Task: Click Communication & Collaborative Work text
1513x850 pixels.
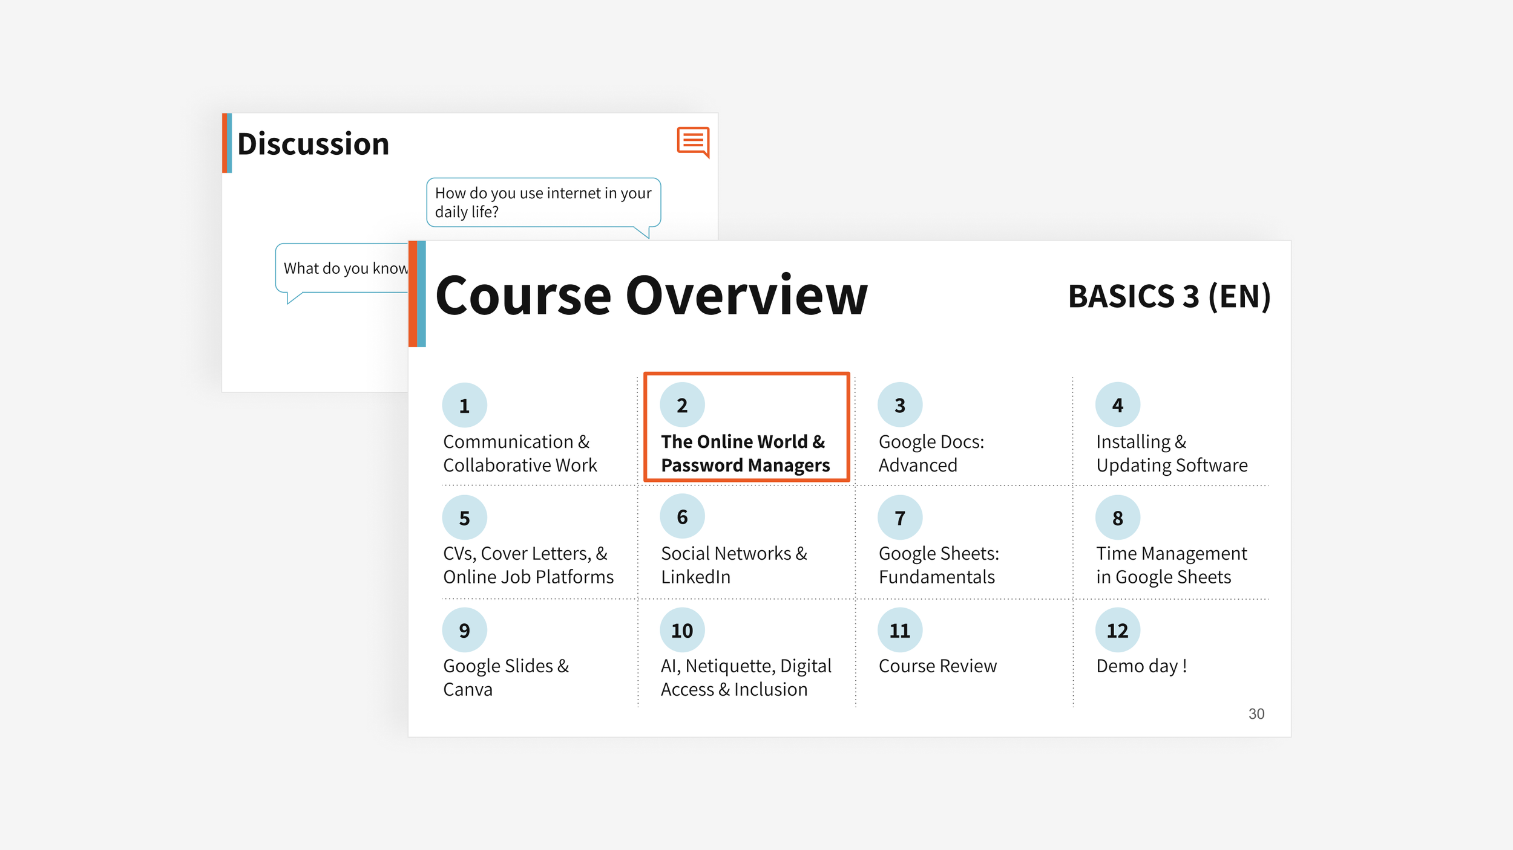Action: pos(519,453)
